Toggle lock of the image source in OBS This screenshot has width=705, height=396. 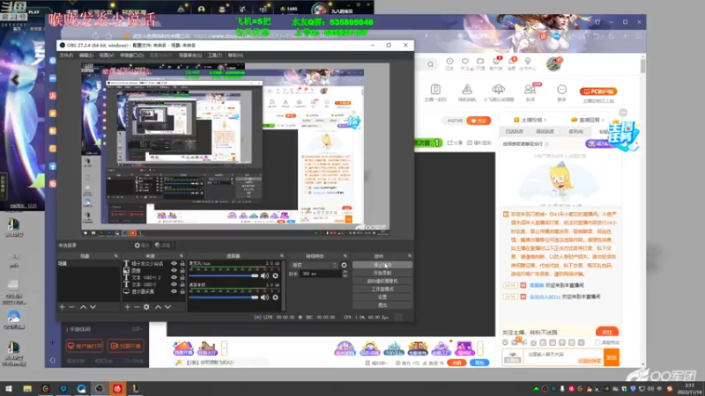click(182, 271)
